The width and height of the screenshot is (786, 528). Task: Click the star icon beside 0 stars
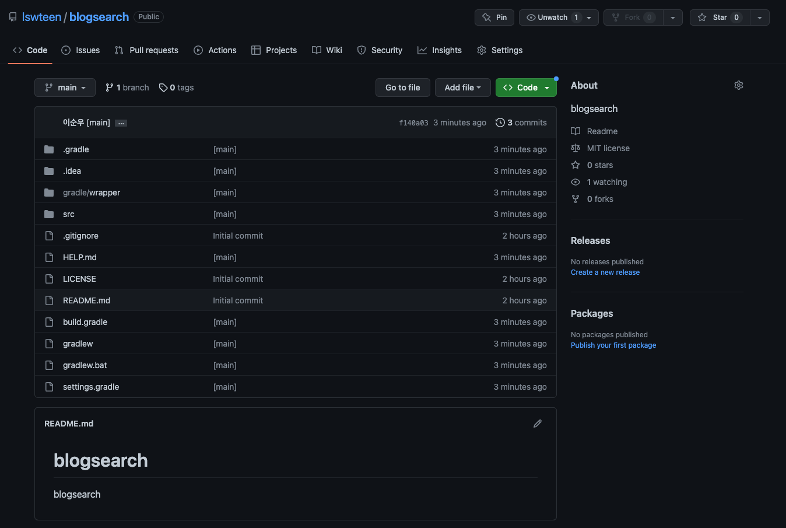[x=576, y=165]
